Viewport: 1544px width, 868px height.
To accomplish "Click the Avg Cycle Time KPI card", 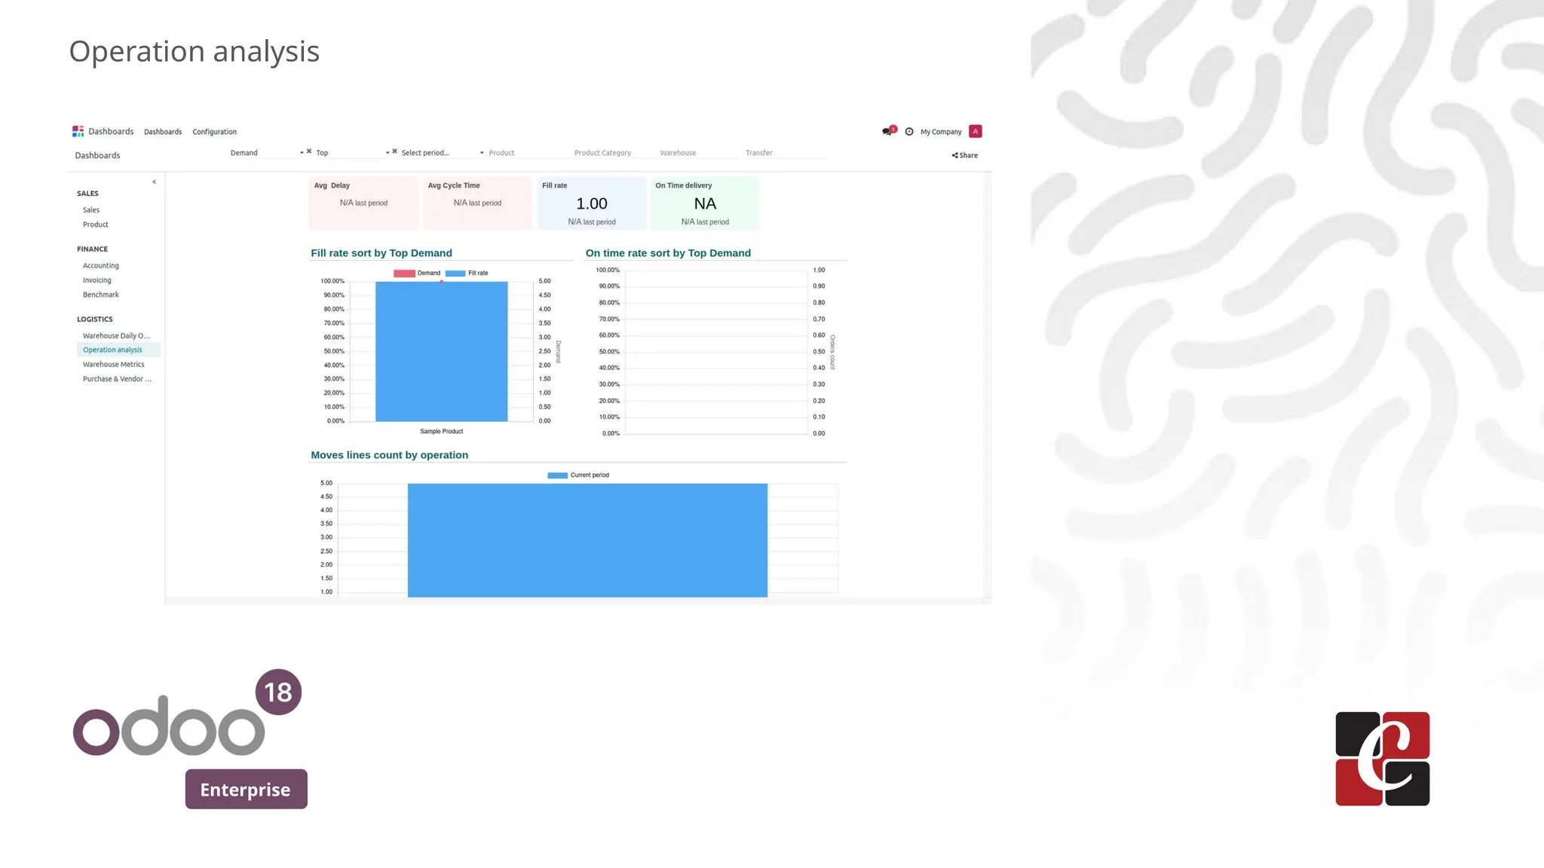I will coord(477,203).
